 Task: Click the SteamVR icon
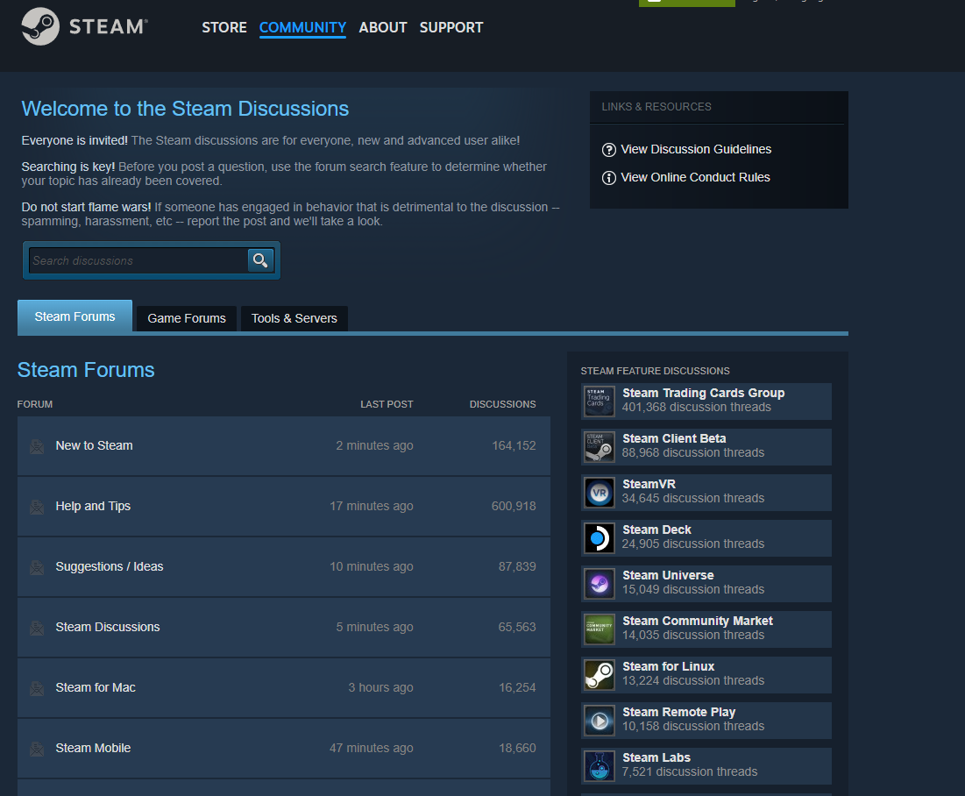click(600, 493)
